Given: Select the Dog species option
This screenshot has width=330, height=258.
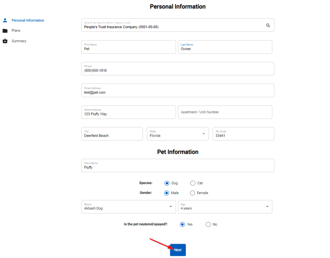Looking at the screenshot, I should point(167,183).
